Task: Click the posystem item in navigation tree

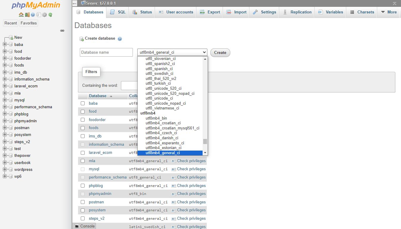Action: tap(23, 135)
